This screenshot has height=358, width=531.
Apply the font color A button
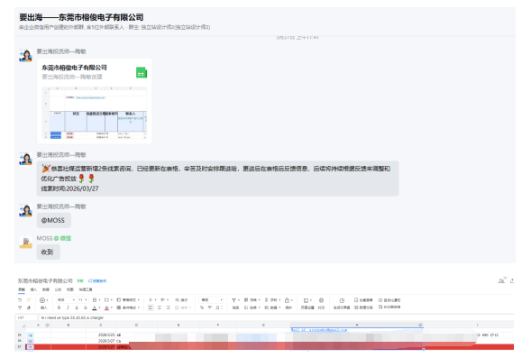coord(96,308)
